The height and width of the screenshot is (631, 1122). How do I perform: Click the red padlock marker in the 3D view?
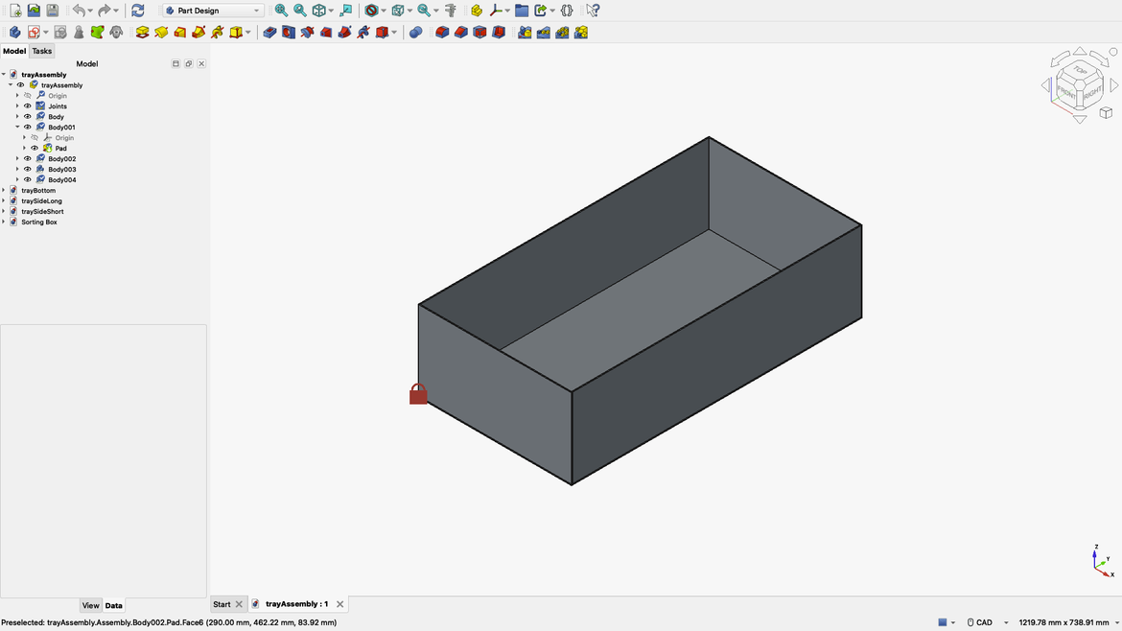(x=417, y=393)
